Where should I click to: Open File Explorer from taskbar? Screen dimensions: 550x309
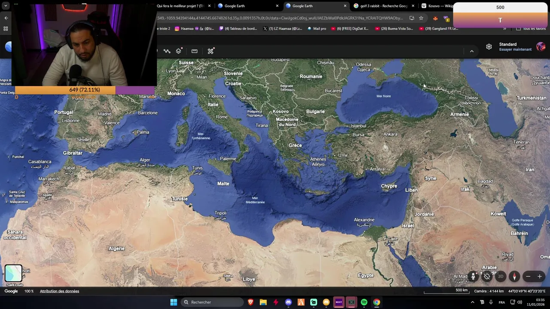[x=263, y=302]
